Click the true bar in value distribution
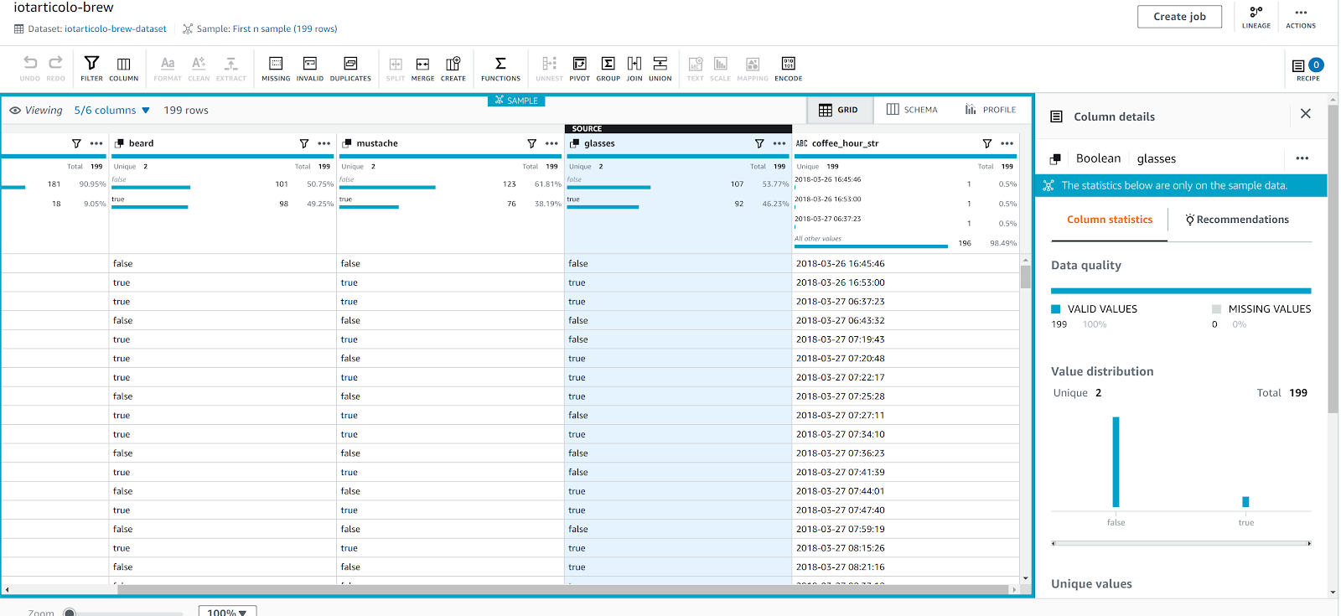 coord(1245,502)
